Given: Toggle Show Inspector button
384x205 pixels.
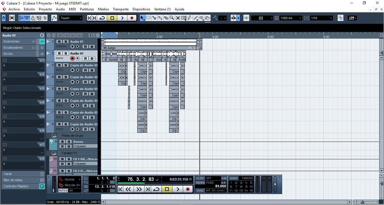Looking at the screenshot, I should (21, 18).
